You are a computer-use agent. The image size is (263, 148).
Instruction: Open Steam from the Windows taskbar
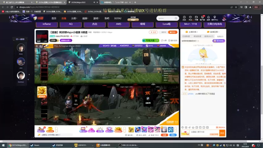pyautogui.click(x=35, y=145)
